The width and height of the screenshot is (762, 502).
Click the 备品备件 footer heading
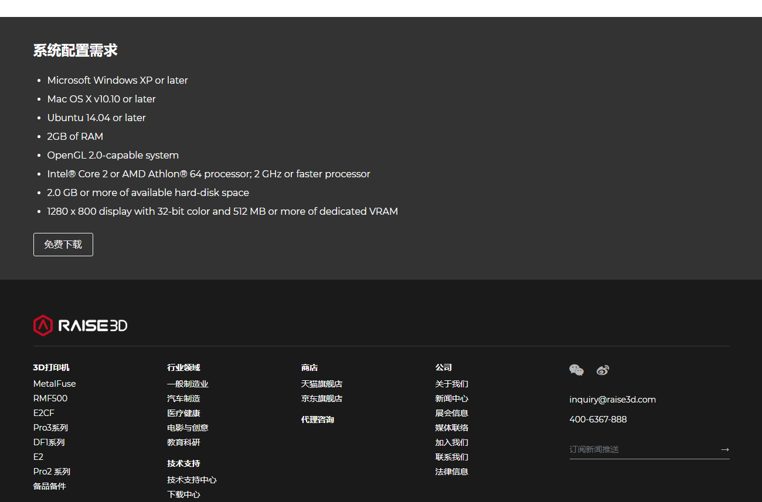[50, 486]
